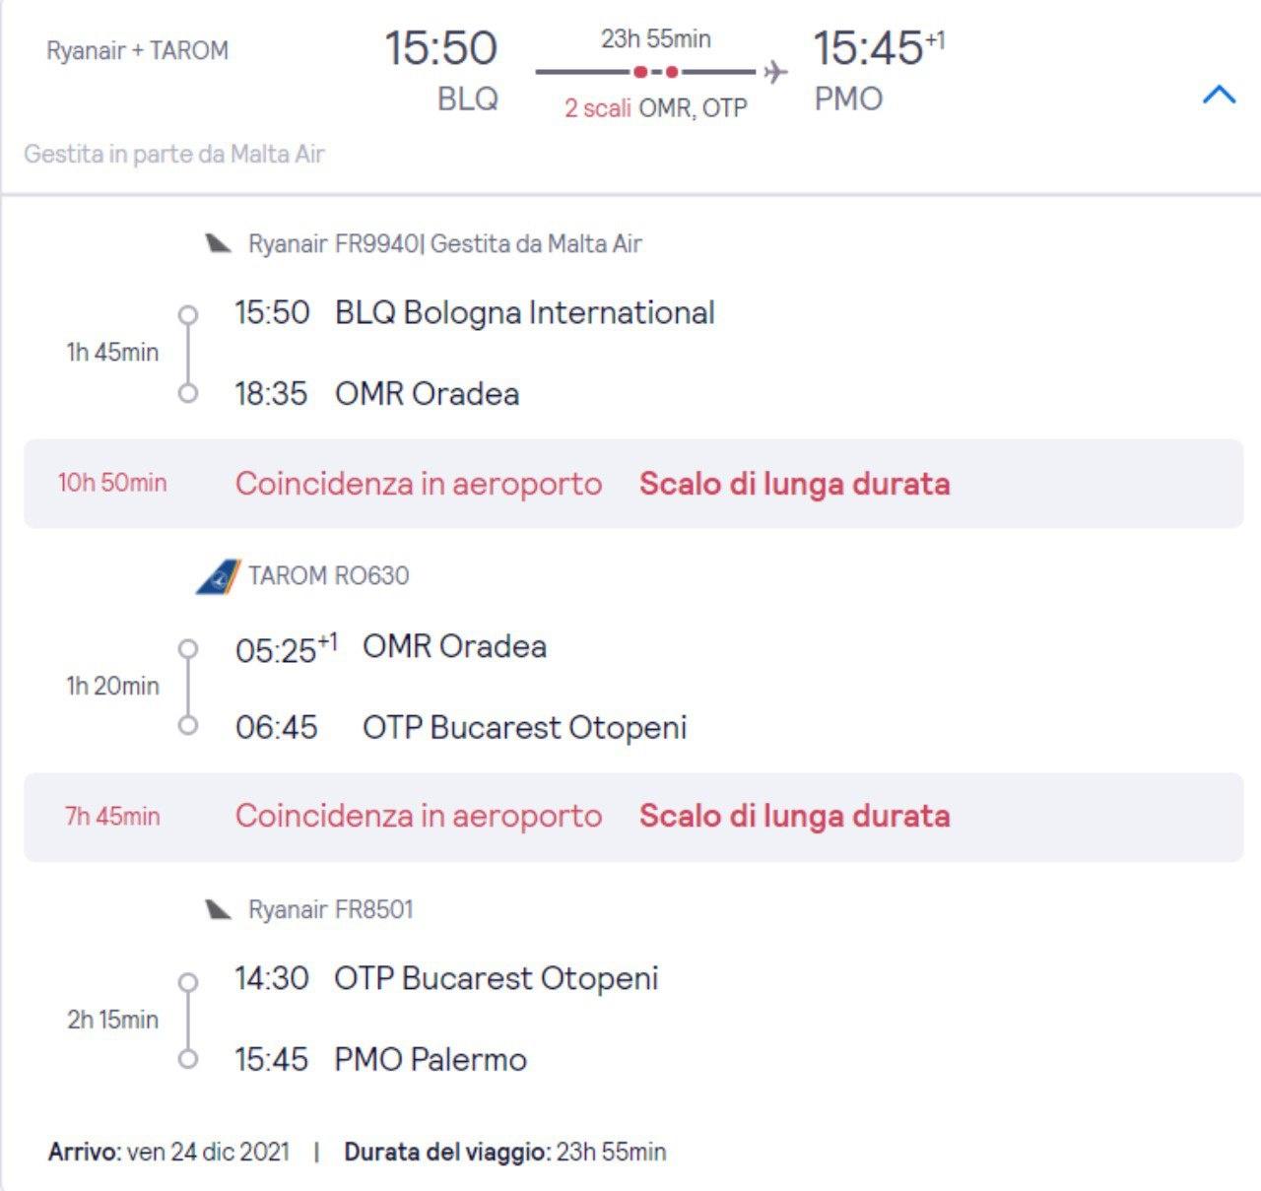
Task: Click the OMR Oradea departure circle marker
Action: 187,649
